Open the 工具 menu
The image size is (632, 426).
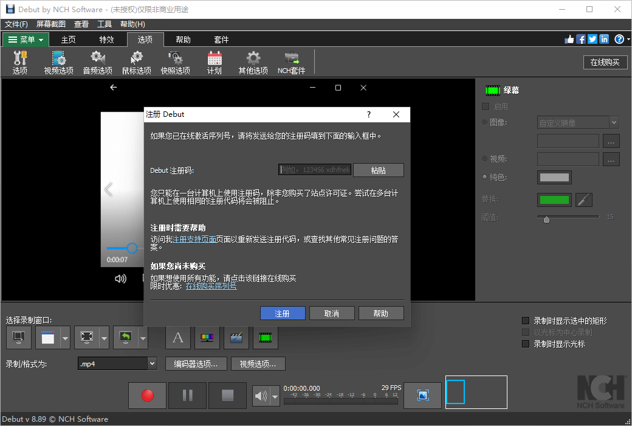(x=105, y=24)
